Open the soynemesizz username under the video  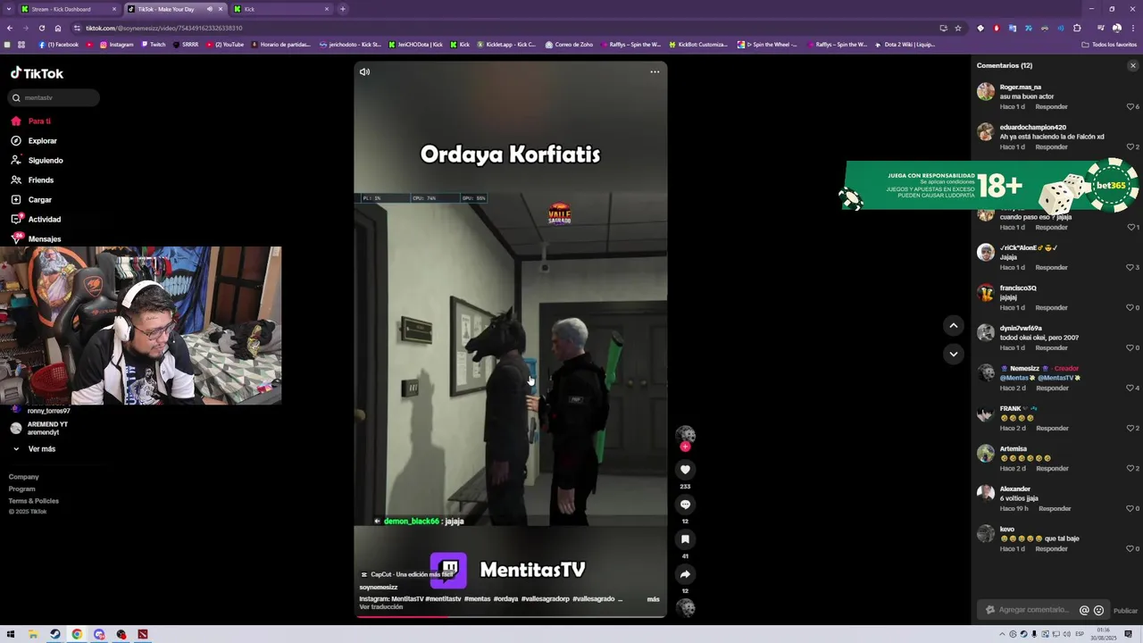[x=379, y=588]
